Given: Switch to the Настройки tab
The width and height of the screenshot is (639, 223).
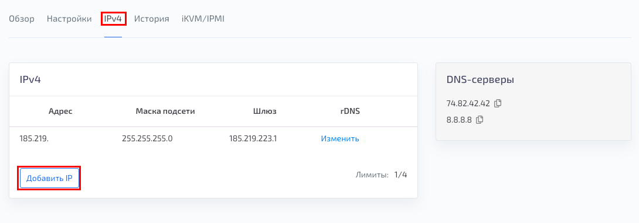Looking at the screenshot, I should 69,19.
